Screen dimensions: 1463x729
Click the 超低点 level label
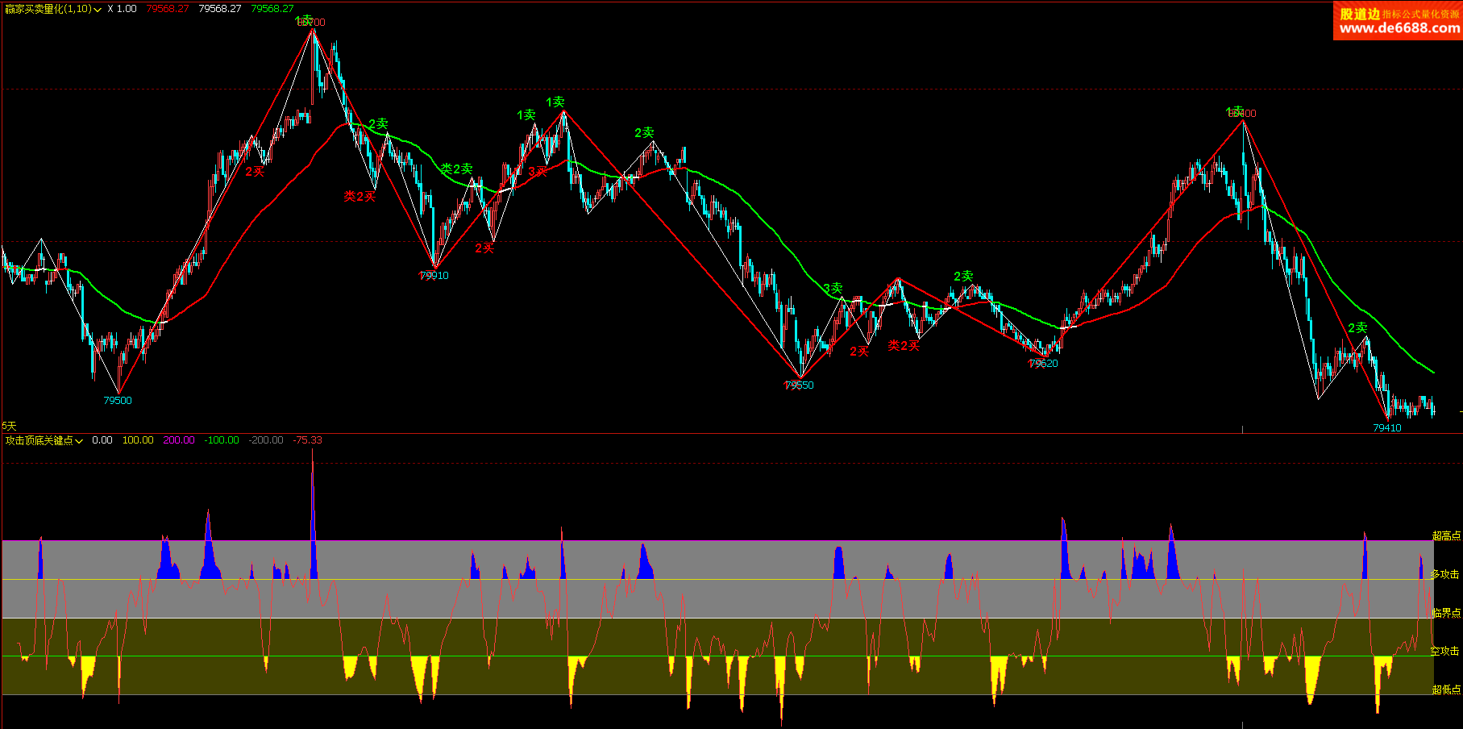coord(1446,689)
